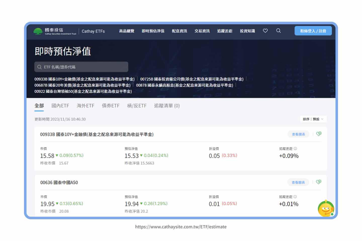The width and height of the screenshot is (362, 241).
Task: Open quick link 00933B 國泰10Y+金融債 in banner
Action: [x=84, y=79]
